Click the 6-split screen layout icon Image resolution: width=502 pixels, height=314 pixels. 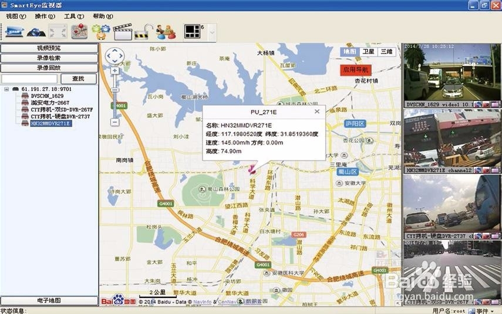click(x=193, y=31)
